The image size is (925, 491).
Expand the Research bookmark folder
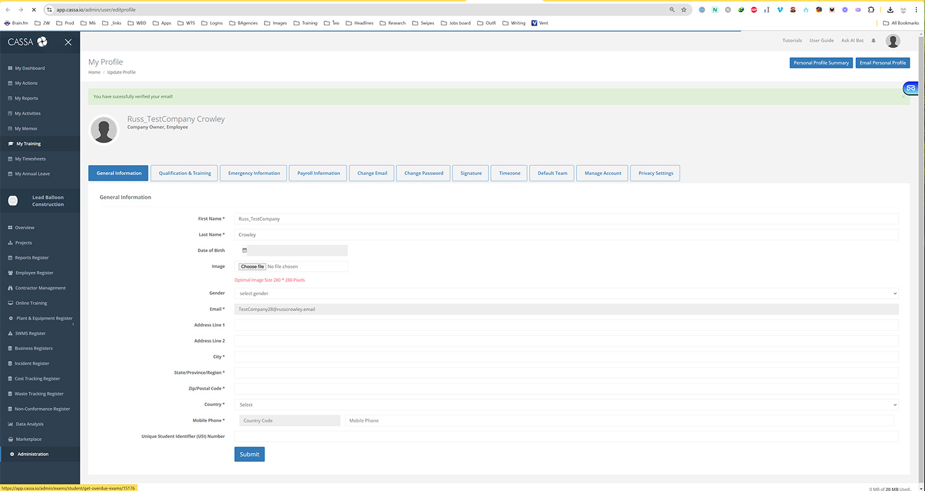point(392,23)
